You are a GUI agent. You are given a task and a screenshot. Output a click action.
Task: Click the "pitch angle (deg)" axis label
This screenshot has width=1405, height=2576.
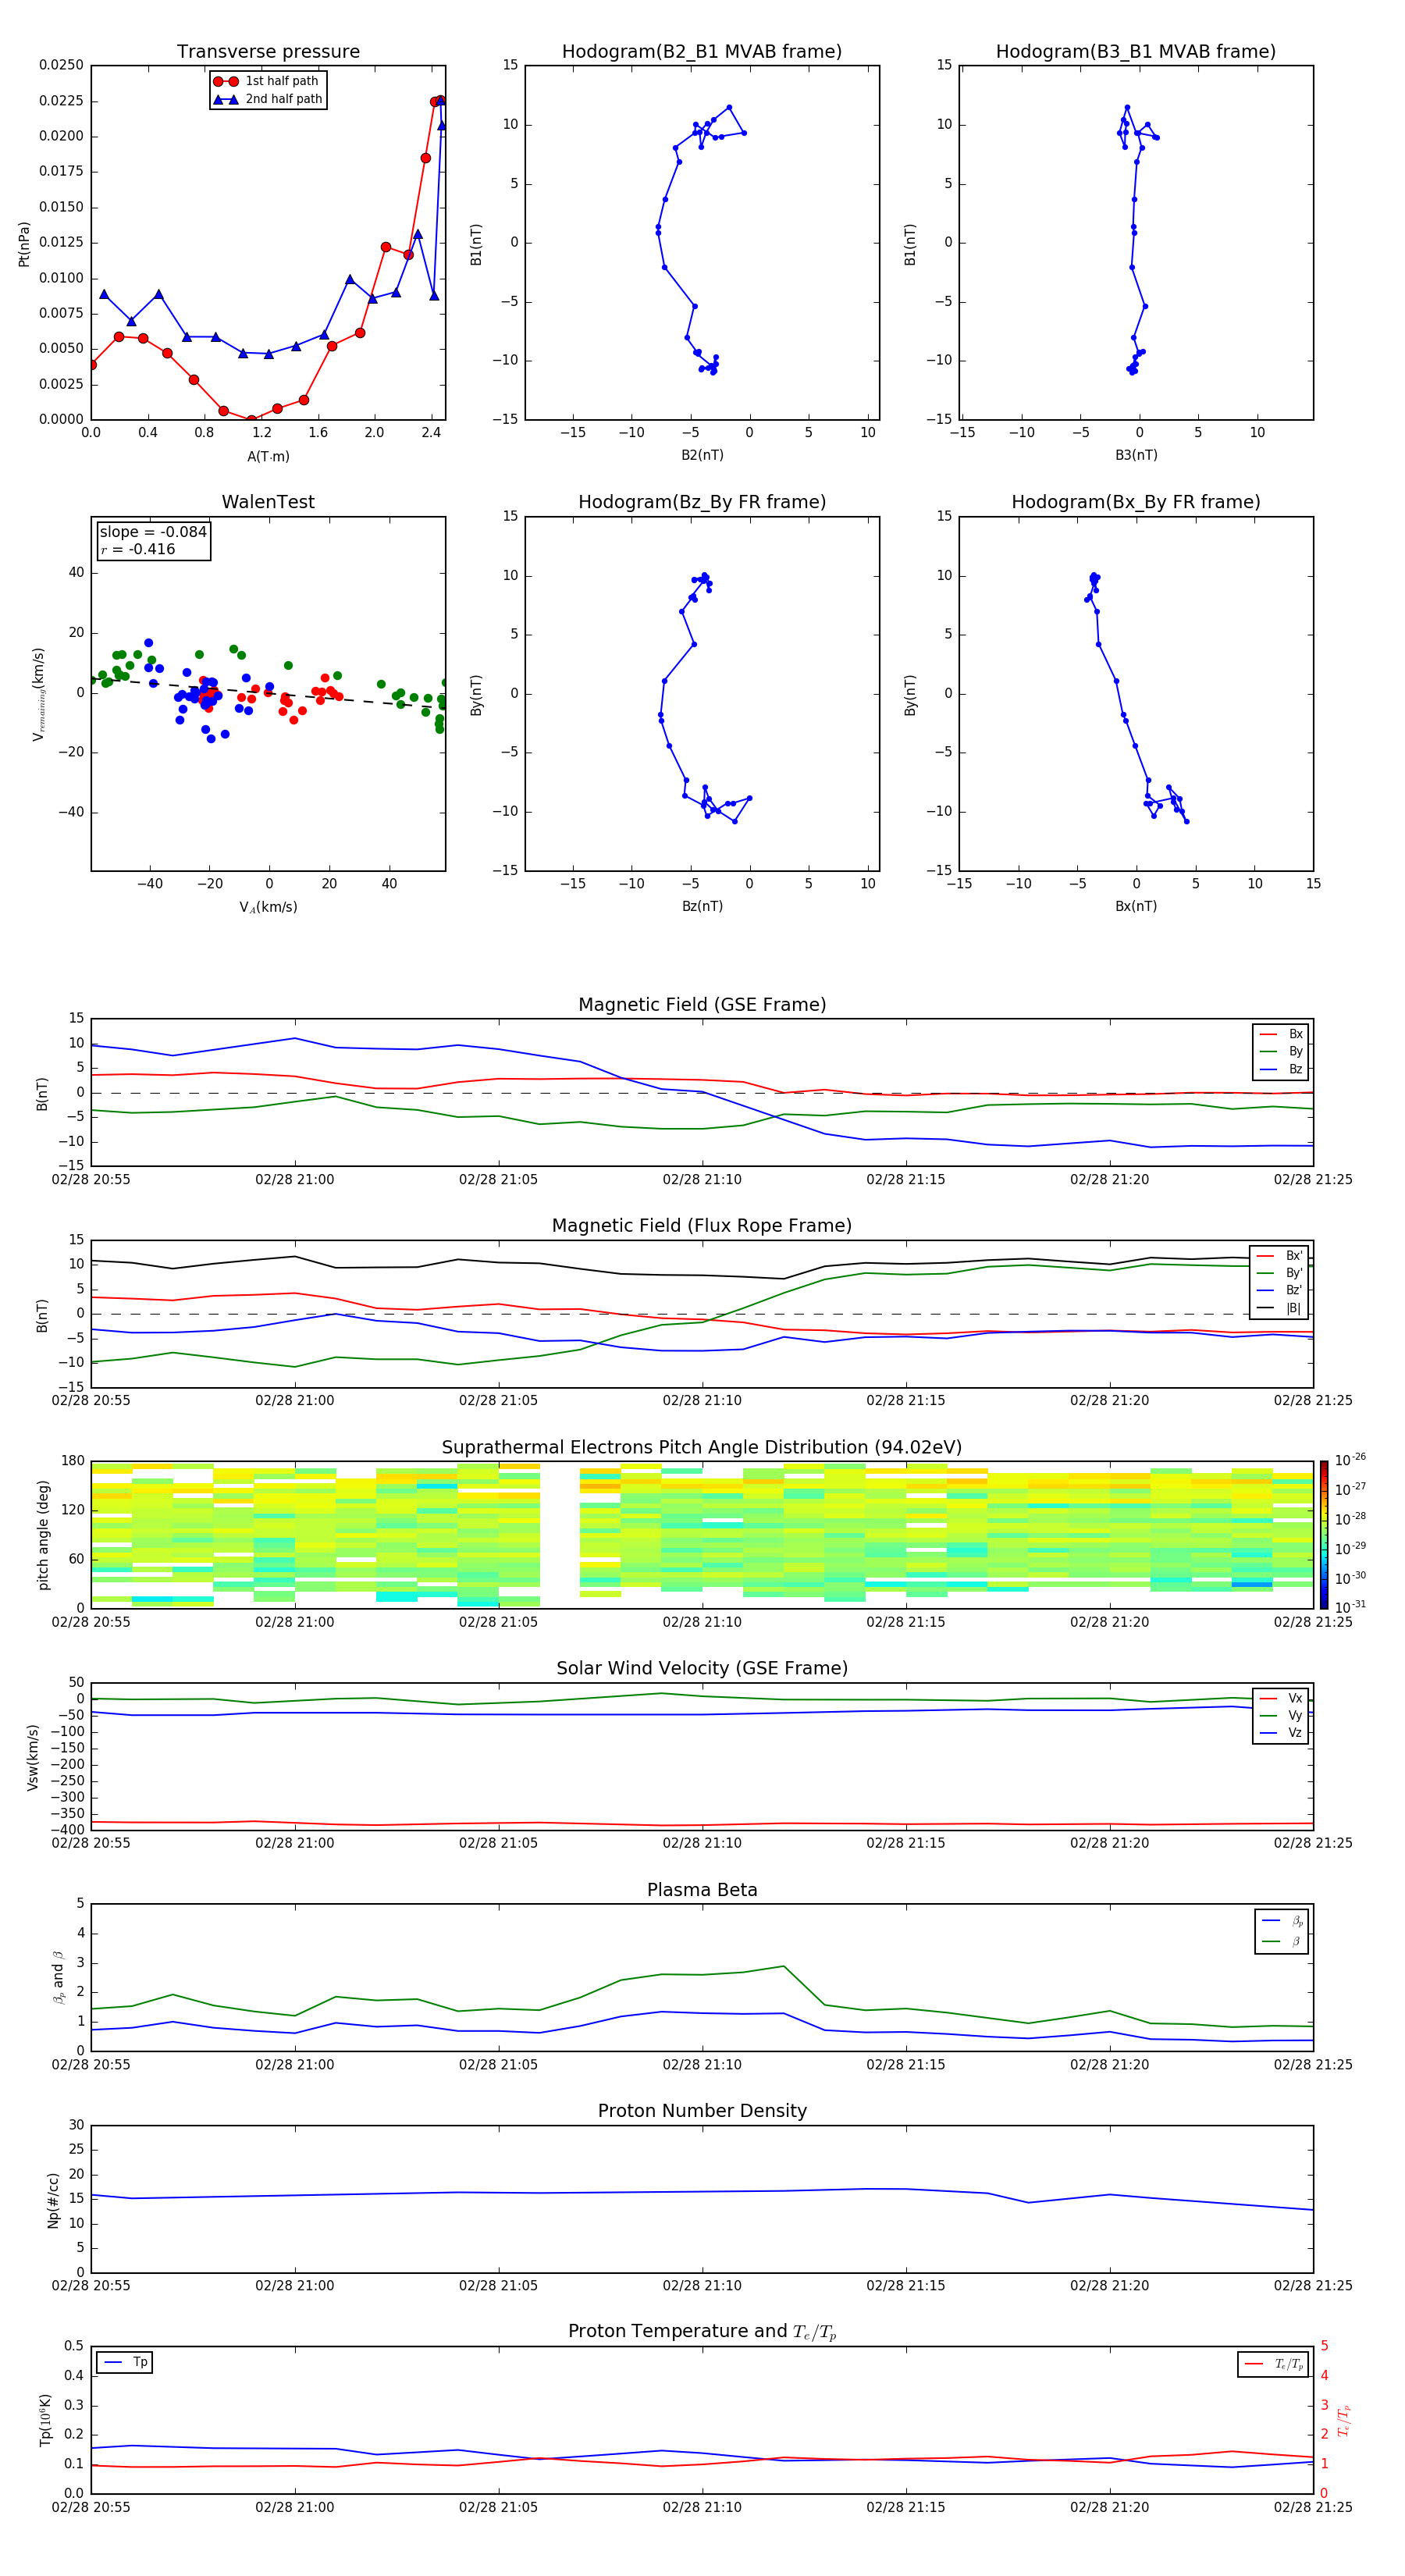pyautogui.click(x=43, y=1535)
